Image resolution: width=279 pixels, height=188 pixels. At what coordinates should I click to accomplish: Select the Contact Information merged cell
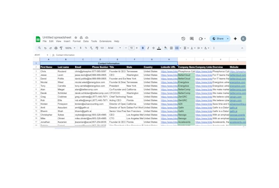109,63
